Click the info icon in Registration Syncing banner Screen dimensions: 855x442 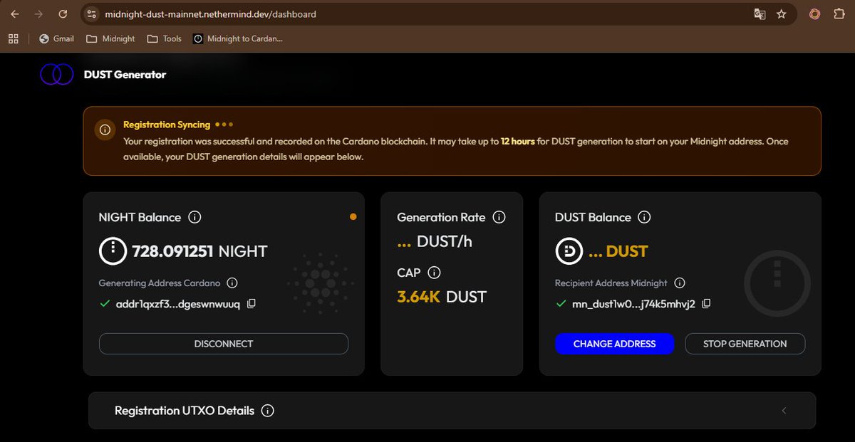click(x=105, y=130)
